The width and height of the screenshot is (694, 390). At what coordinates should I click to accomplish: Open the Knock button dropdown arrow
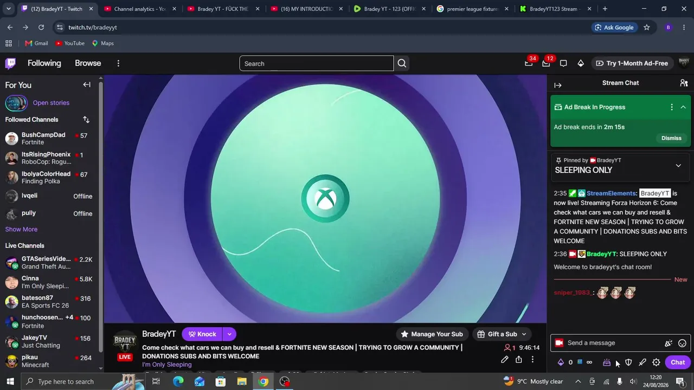(229, 334)
